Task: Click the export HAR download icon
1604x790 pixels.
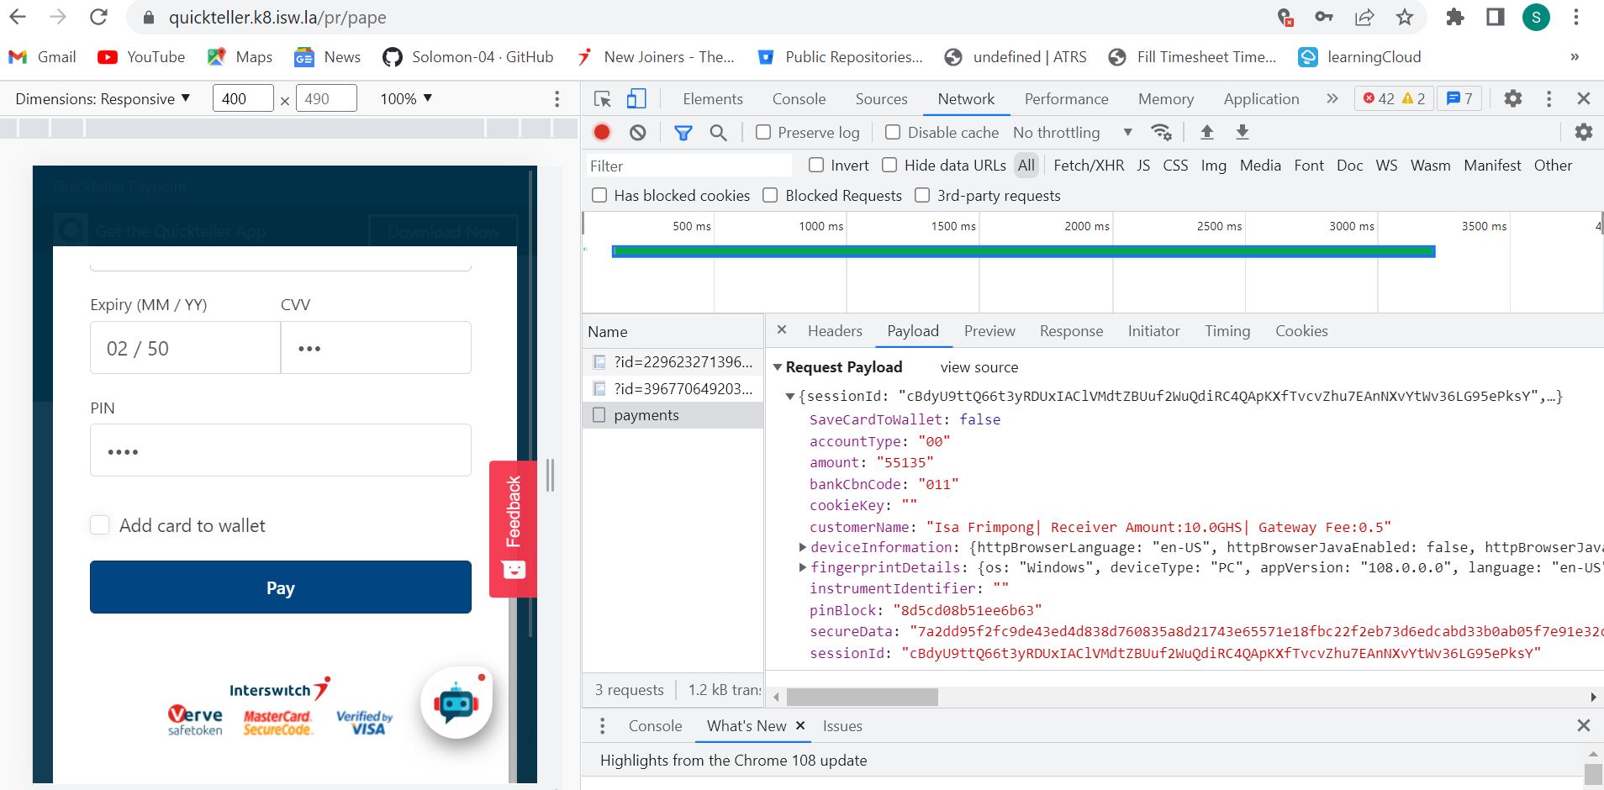Action: (x=1243, y=133)
